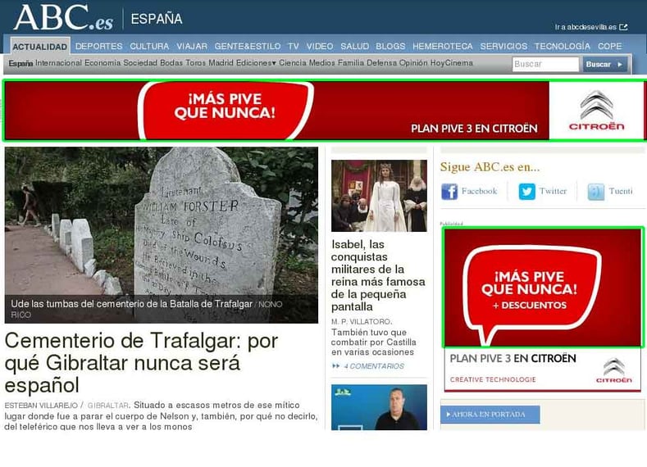Open the Internacional subsection

[58, 63]
